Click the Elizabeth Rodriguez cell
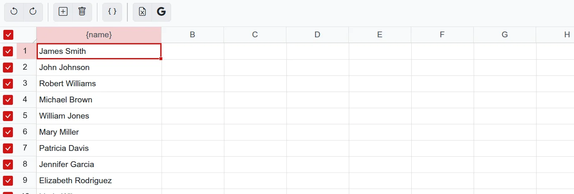The image size is (574, 194). 99,181
